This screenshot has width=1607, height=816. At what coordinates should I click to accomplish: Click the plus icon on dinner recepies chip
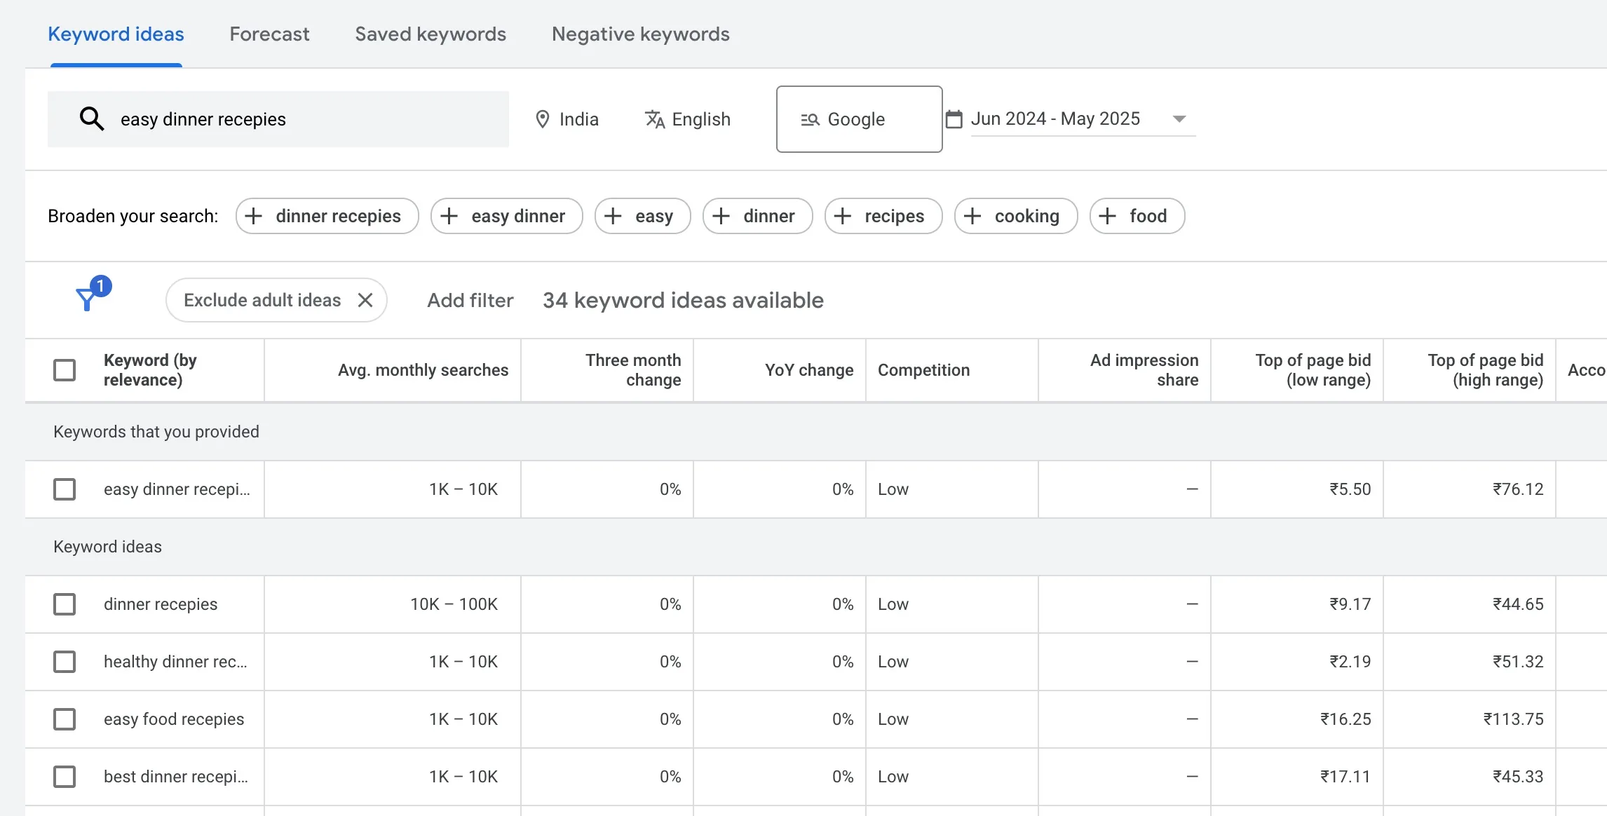click(253, 216)
